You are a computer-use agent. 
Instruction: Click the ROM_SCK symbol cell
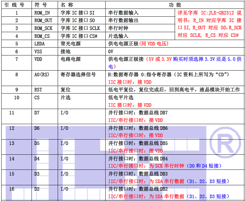[43, 28]
